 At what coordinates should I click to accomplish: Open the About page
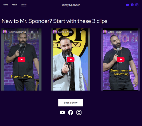tap(14, 5)
